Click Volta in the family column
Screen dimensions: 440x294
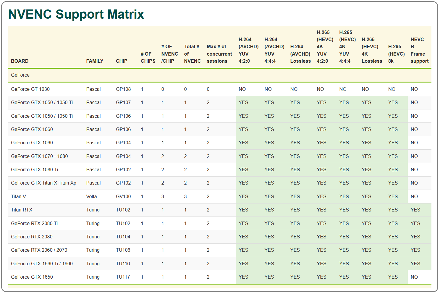91,196
